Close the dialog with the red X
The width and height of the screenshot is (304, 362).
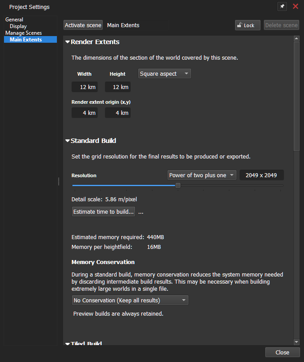point(295,7)
